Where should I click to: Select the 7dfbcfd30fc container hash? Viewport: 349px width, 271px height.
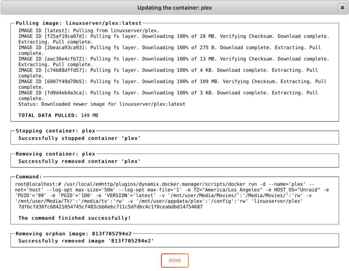[110, 207]
